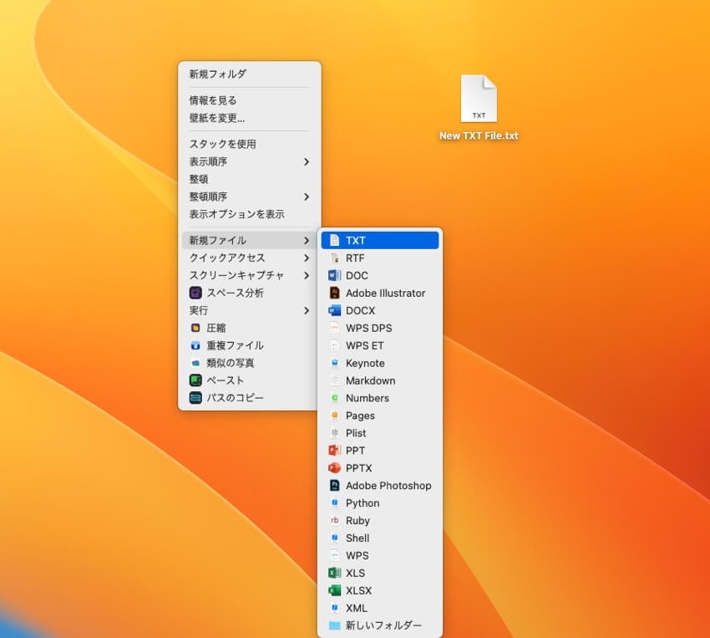Select the highlighted TXT menu entry

(x=380, y=240)
